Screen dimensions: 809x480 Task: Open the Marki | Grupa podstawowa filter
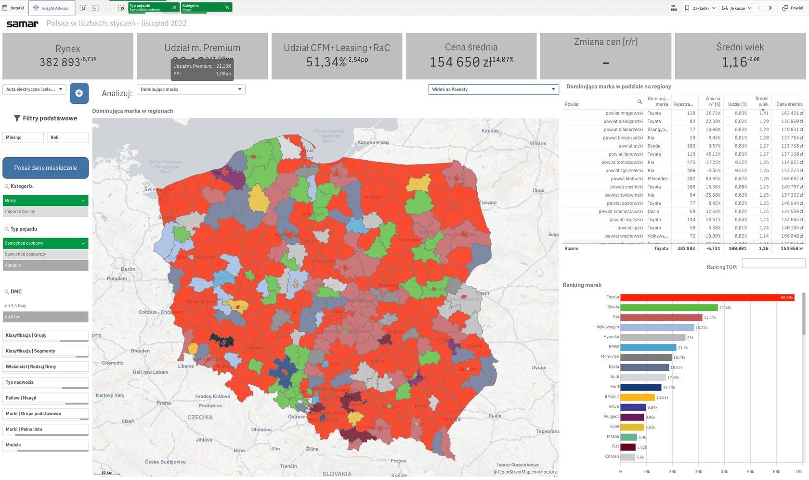46,414
